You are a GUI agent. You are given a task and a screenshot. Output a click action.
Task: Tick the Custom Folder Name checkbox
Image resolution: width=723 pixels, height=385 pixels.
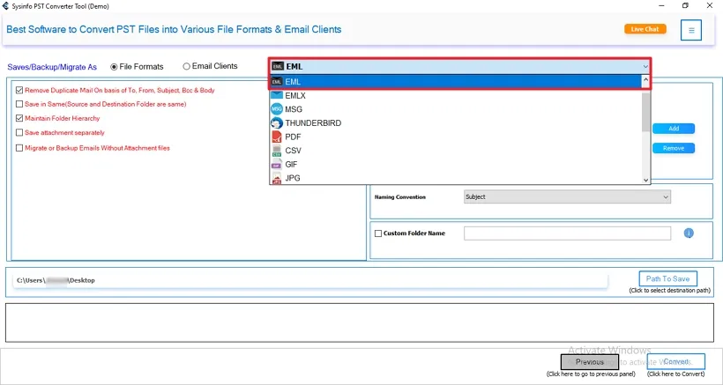point(378,233)
